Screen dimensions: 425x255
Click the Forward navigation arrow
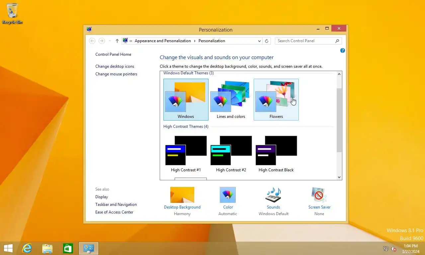102,41
